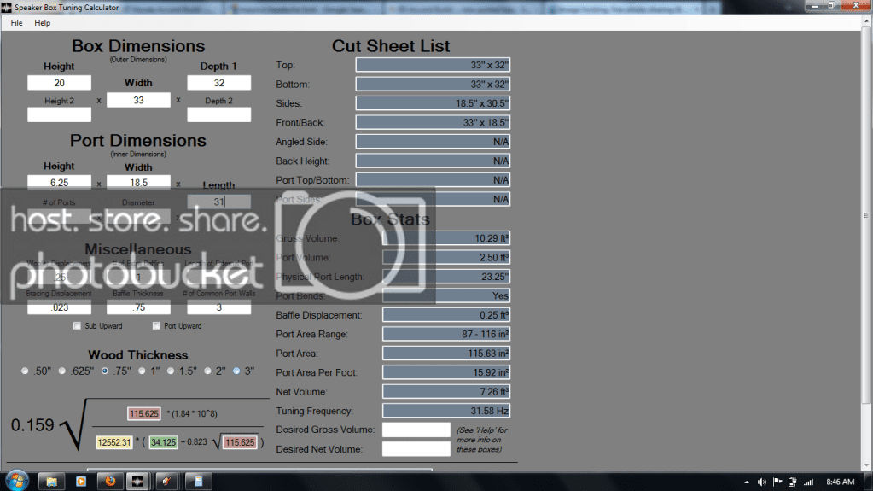Click the Port Area Range 87 - 116 value

[446, 334]
